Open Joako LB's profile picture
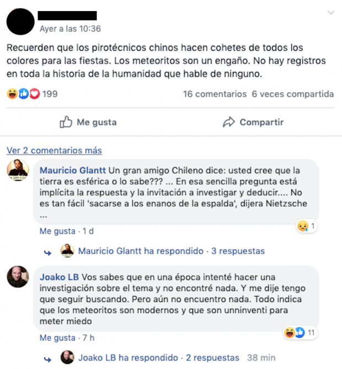This screenshot has height=369, width=342. [18, 277]
